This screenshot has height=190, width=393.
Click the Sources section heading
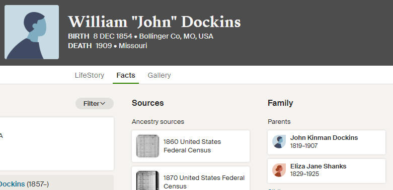tap(147, 103)
